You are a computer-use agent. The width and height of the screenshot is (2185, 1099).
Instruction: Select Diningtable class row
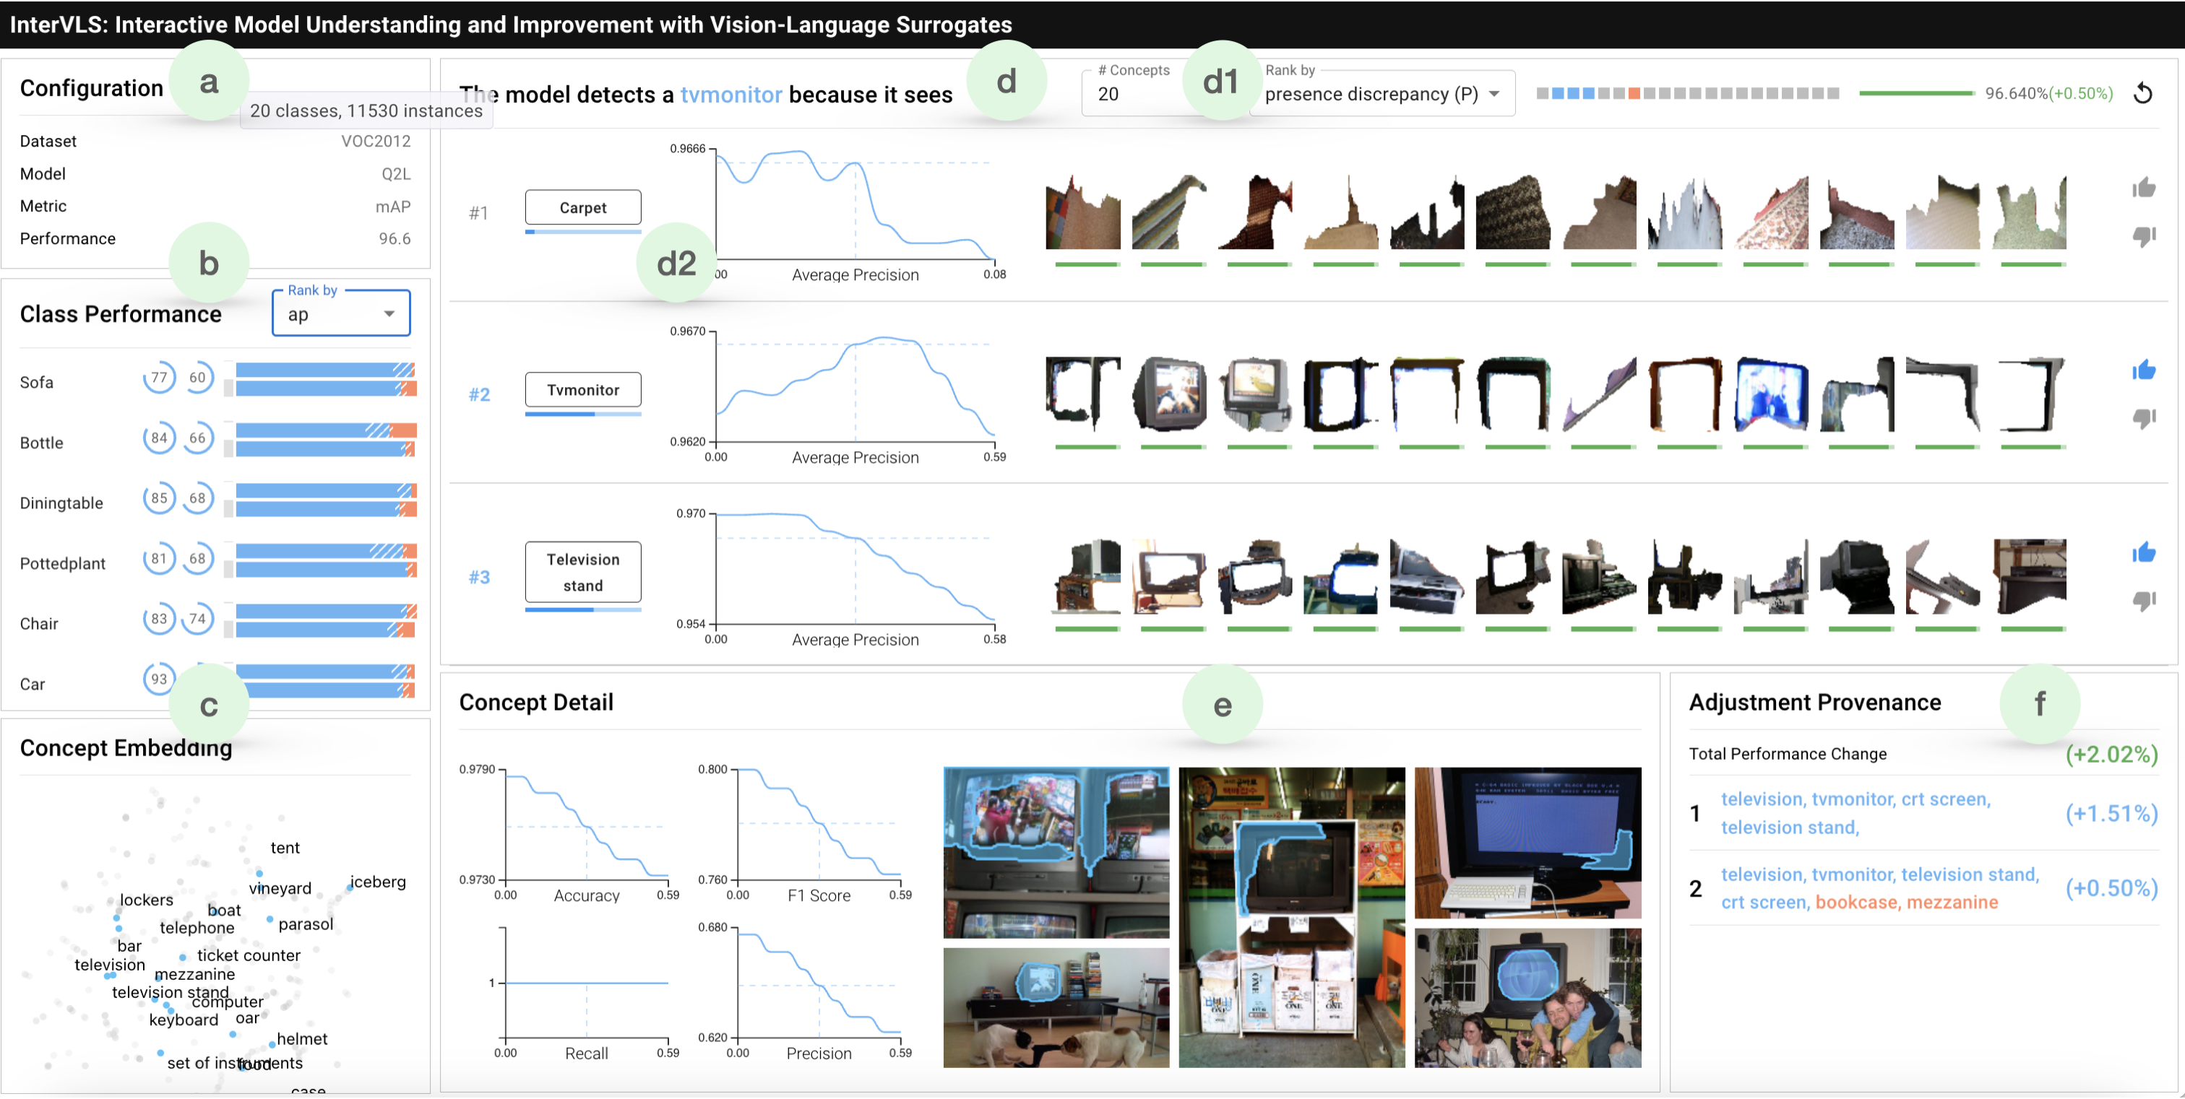61,503
